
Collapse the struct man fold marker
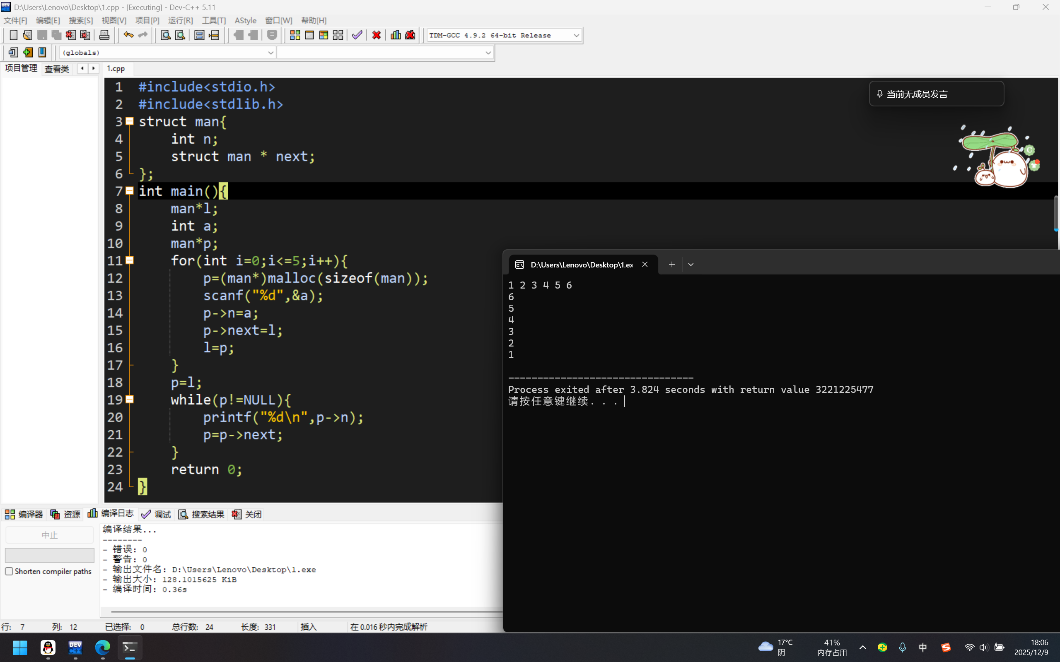130,121
